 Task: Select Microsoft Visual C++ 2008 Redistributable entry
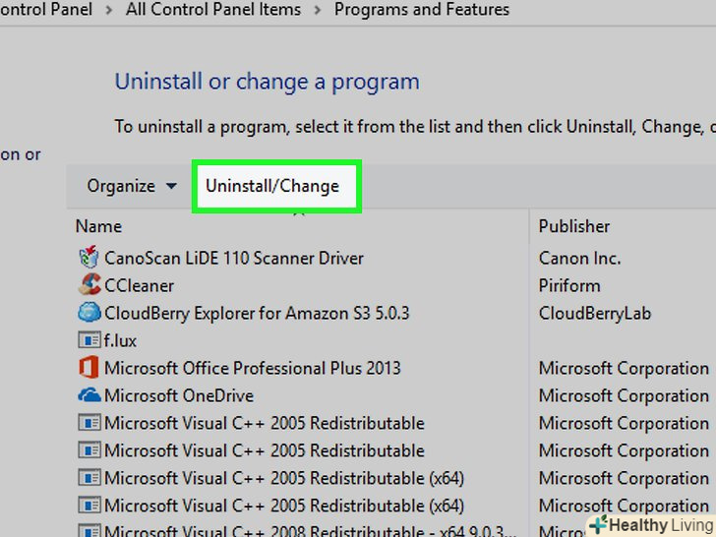click(295, 531)
